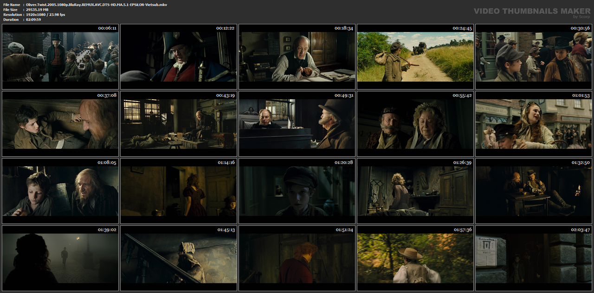The width and height of the screenshot is (594, 293).
Task: Open the thumbnail stamped 01:32:50
Action: tap(534, 191)
